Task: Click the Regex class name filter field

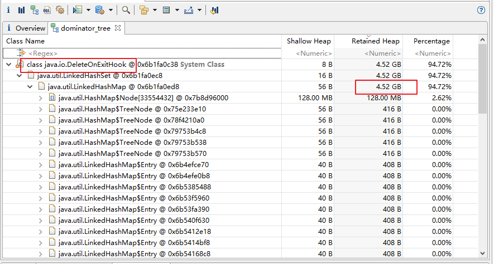Action: click(142, 53)
